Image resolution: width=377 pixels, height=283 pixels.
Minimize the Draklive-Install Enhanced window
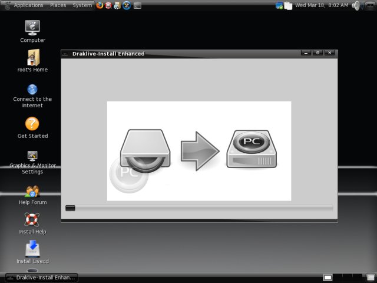[306, 53]
